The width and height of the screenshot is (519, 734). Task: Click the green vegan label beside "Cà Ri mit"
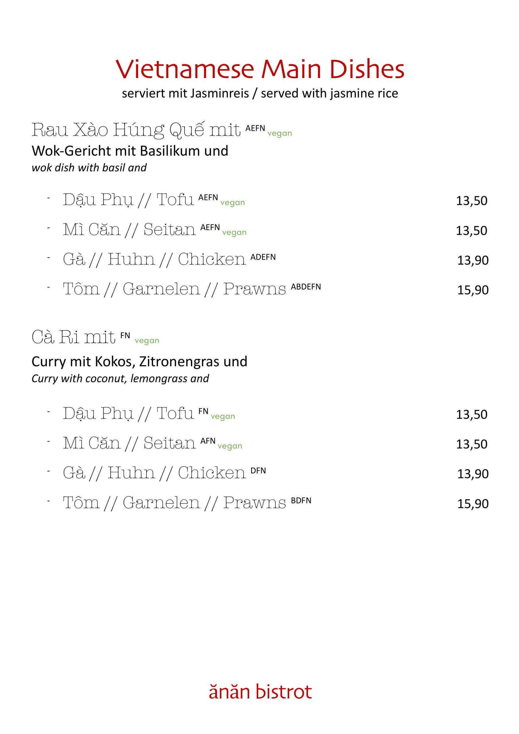147,341
